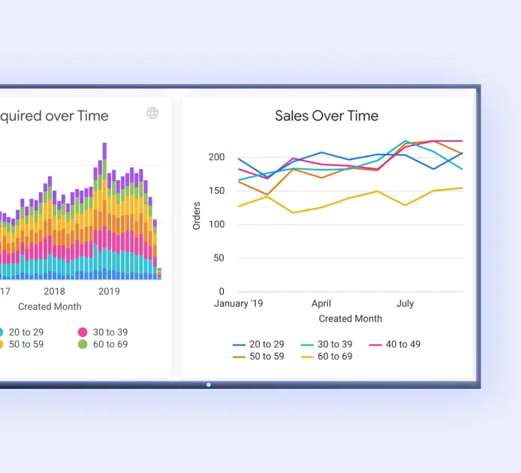
Task: Click the '100' y-axis value
Action: (217, 224)
